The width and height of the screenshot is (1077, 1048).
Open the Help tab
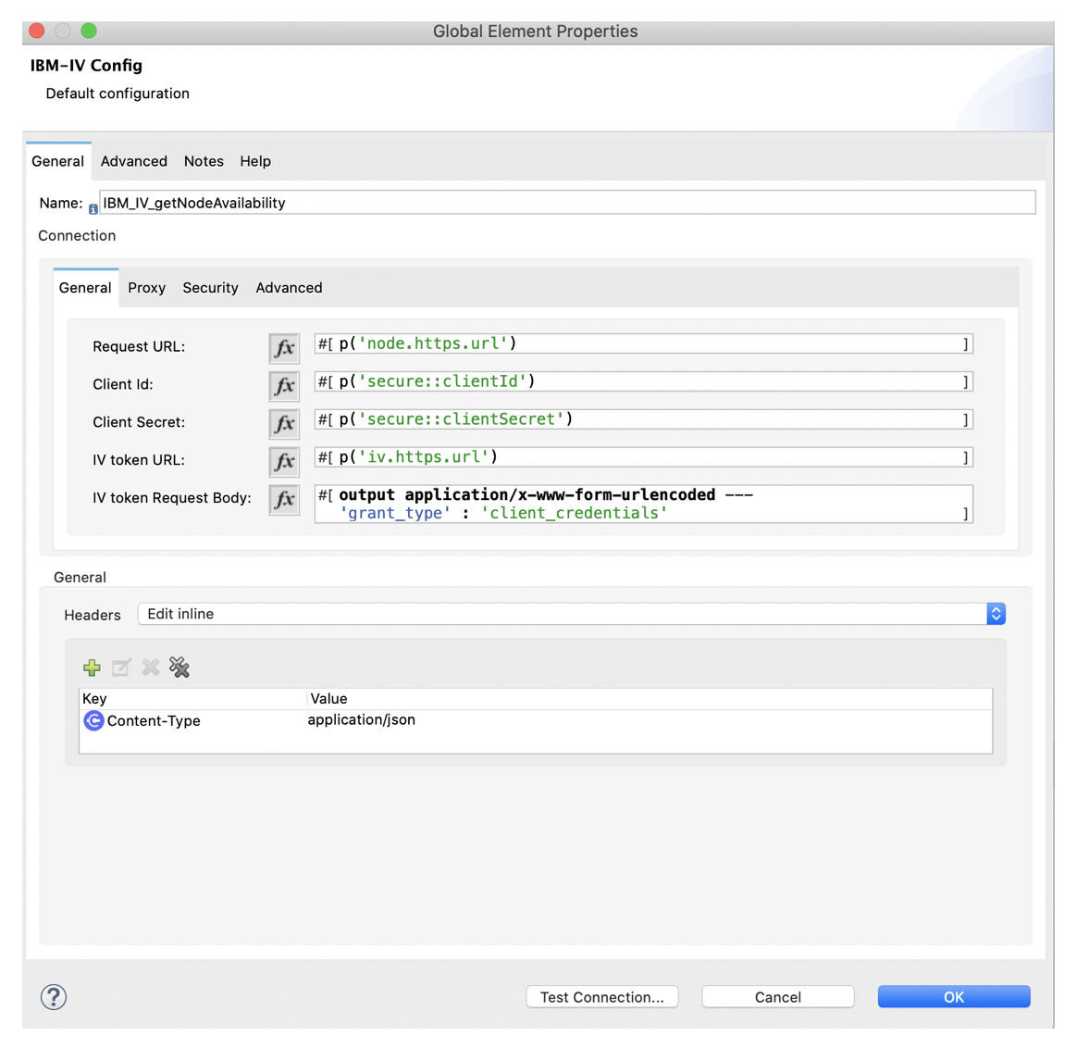254,161
